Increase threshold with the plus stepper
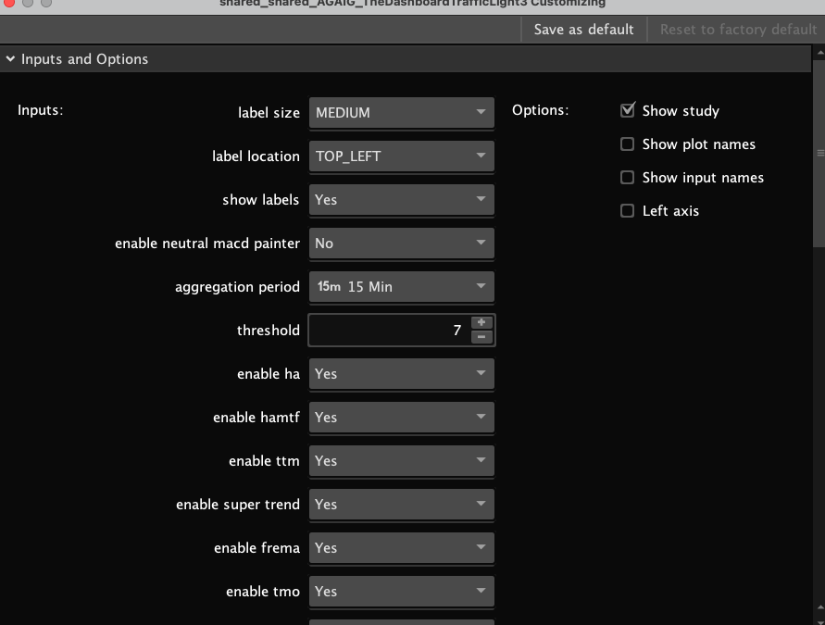 pos(481,322)
